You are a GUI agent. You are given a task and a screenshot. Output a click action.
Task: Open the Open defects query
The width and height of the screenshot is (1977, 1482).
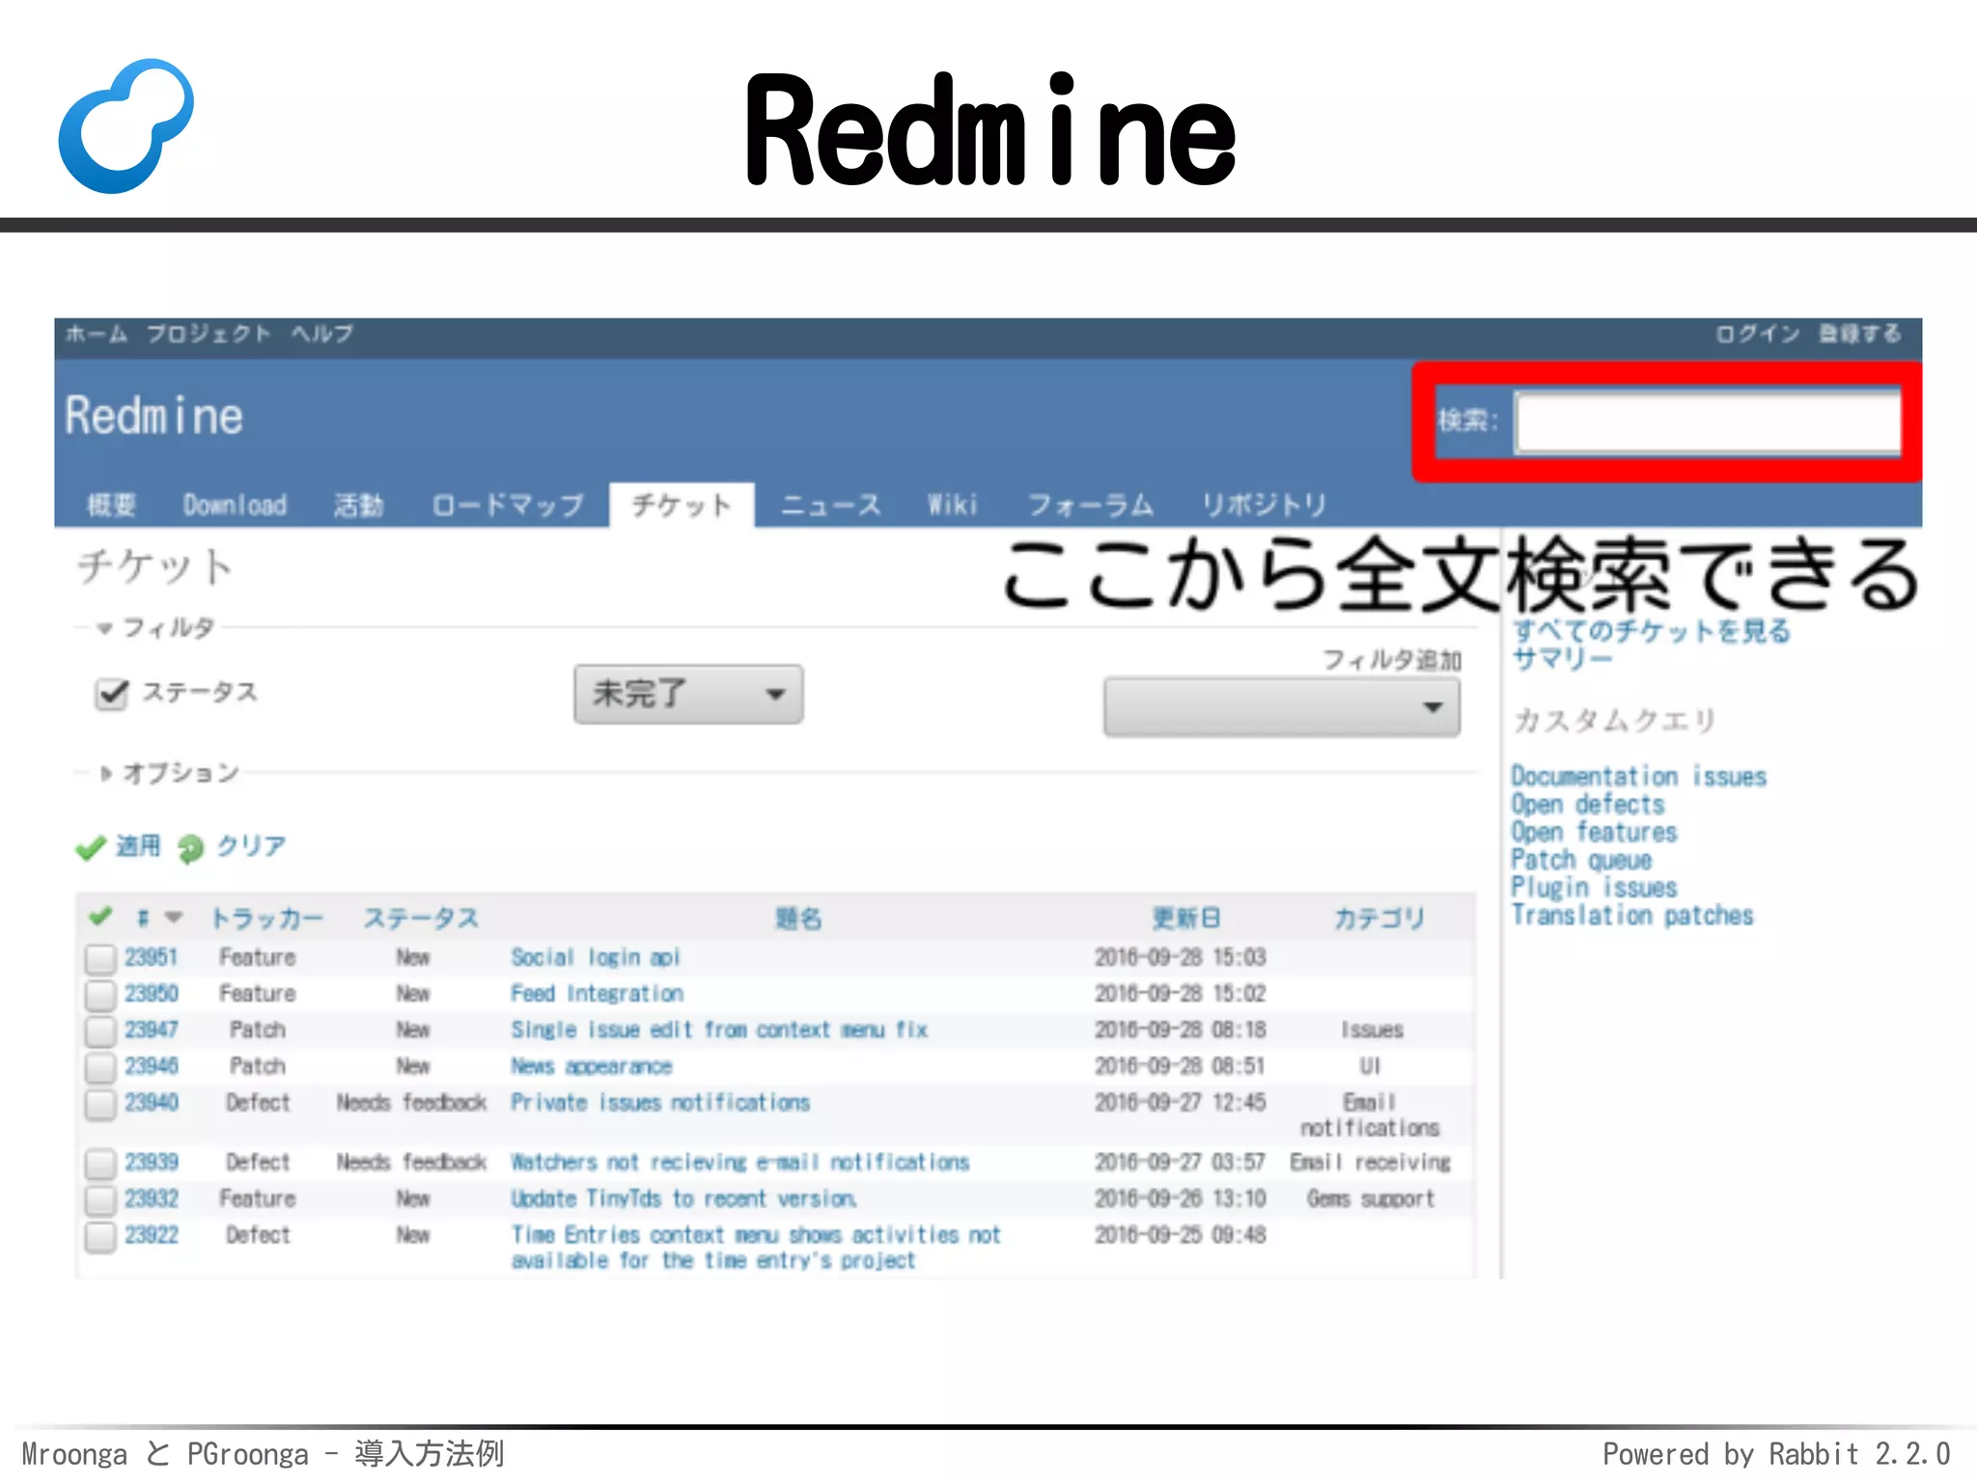point(1588,805)
